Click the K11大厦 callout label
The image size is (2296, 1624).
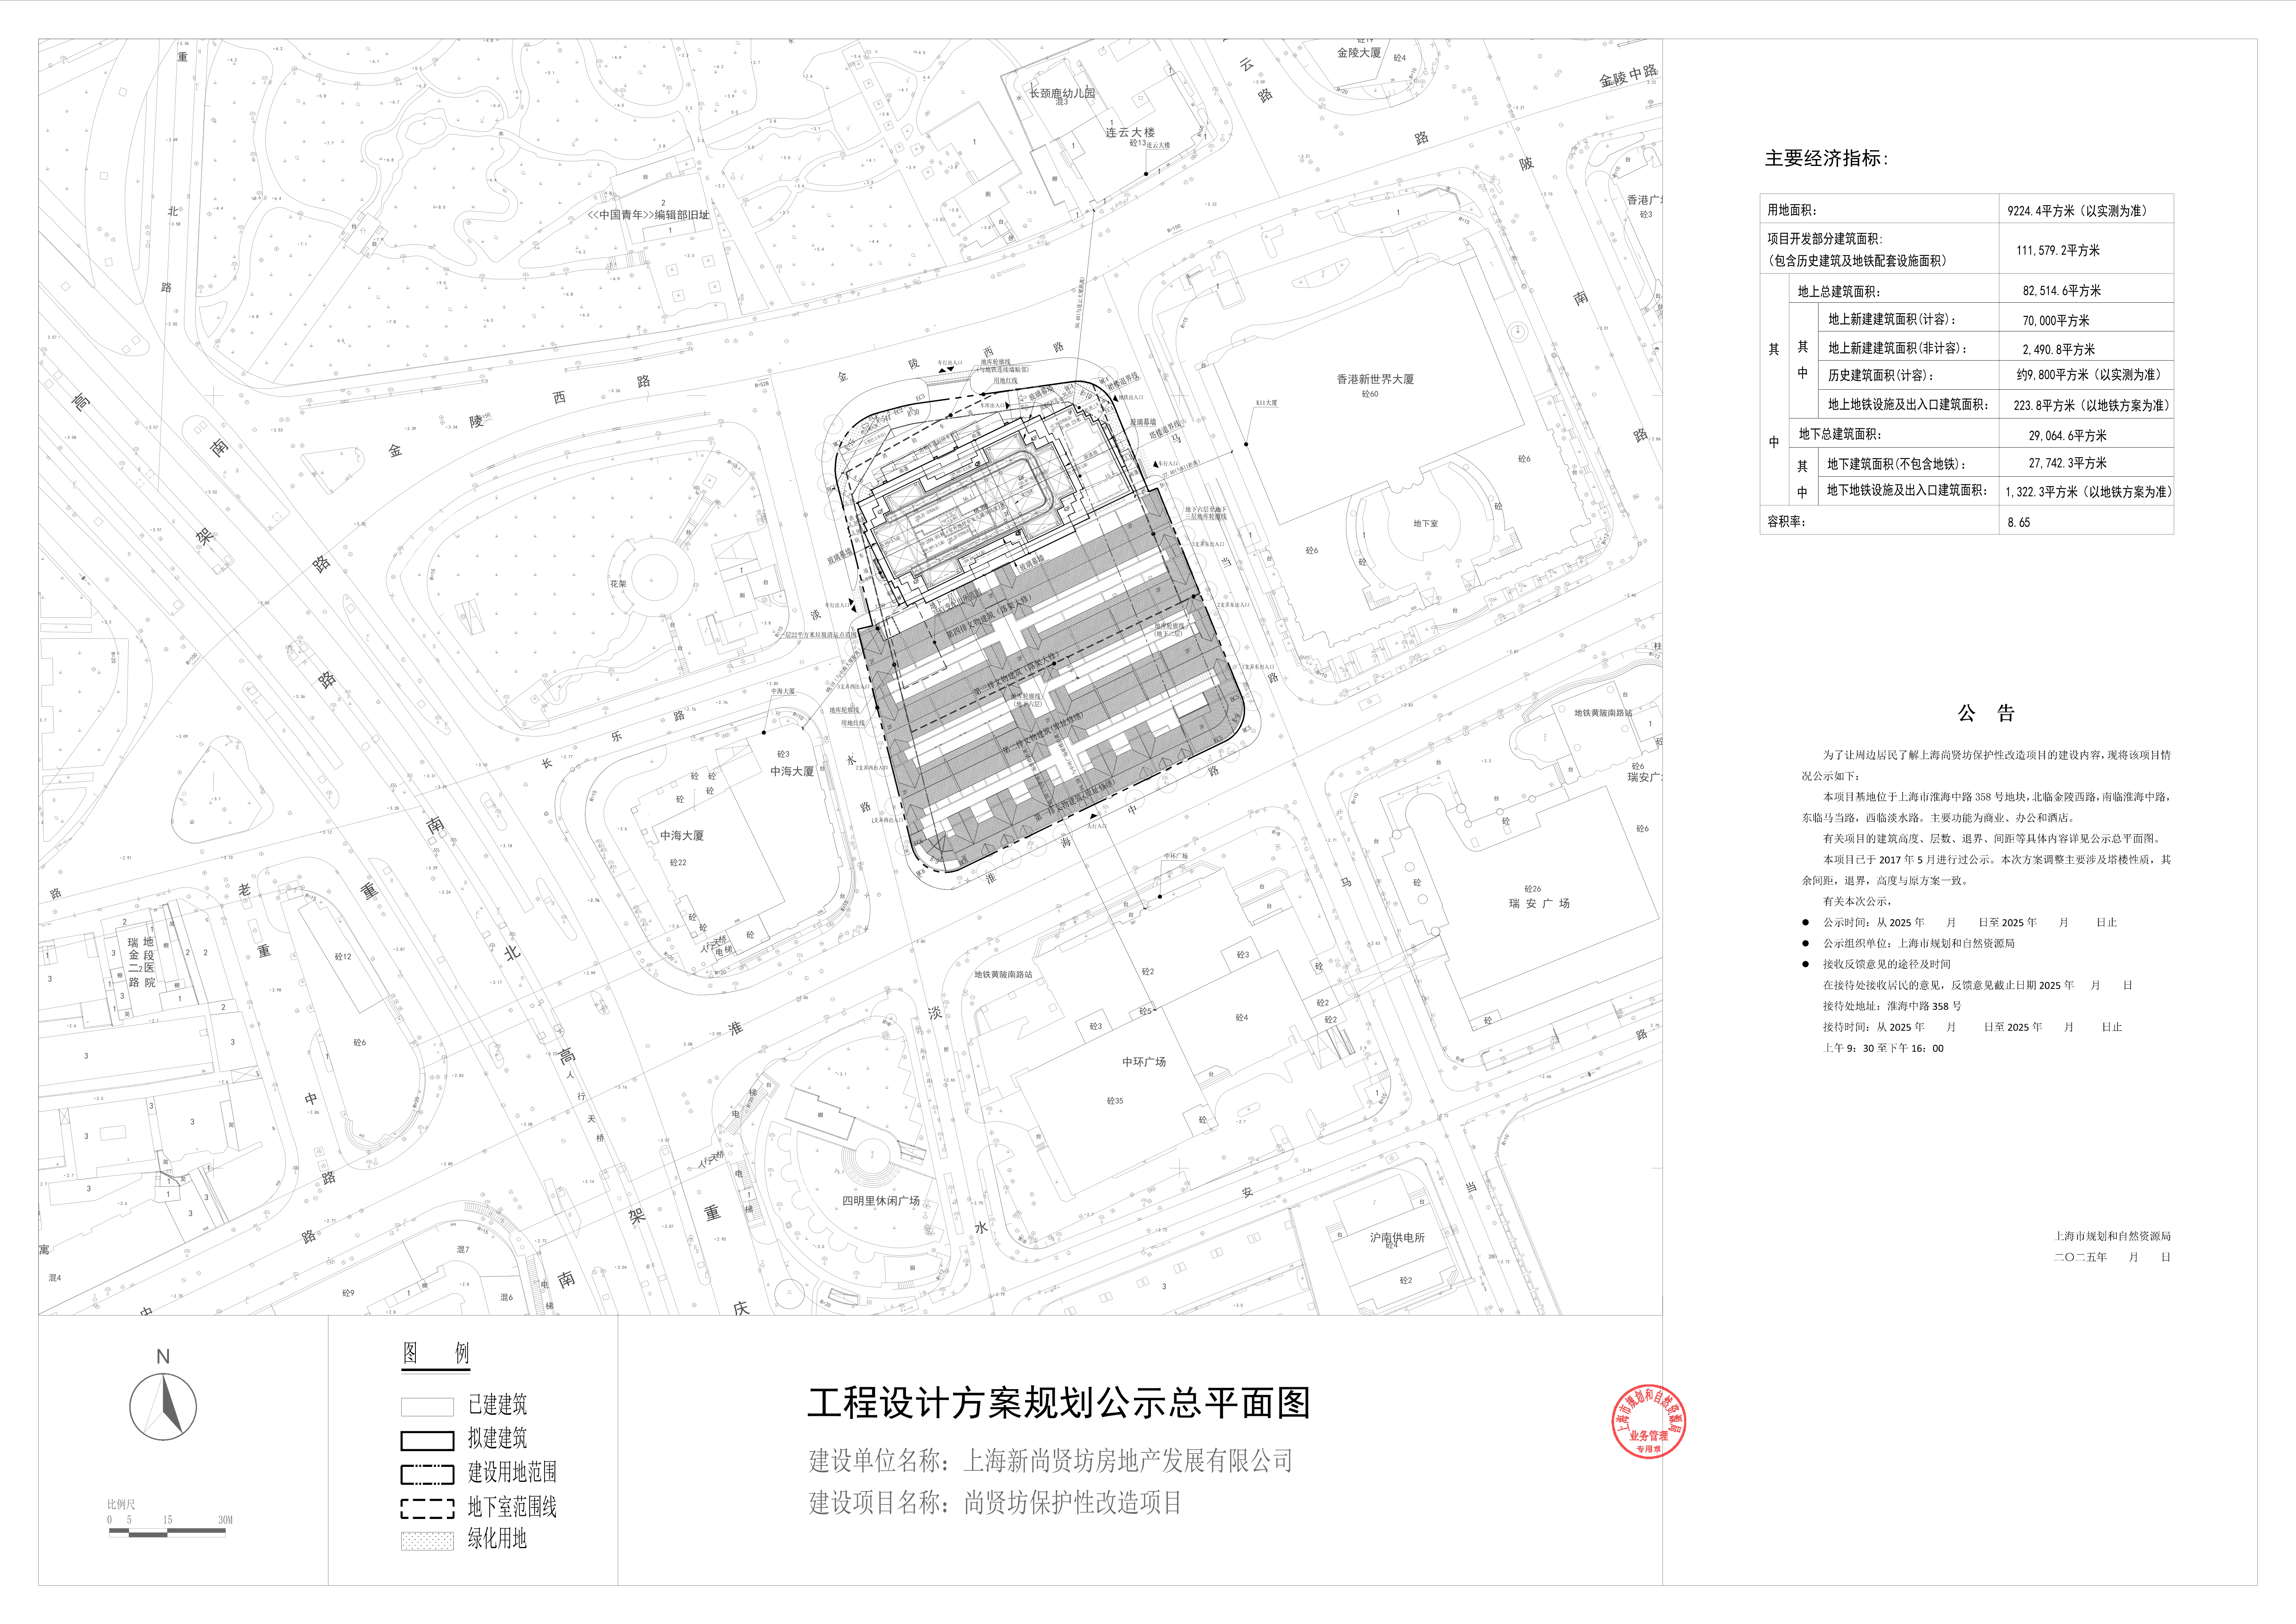(1266, 403)
